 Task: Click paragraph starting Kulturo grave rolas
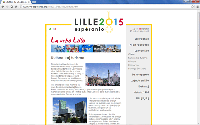click(x=105, y=119)
